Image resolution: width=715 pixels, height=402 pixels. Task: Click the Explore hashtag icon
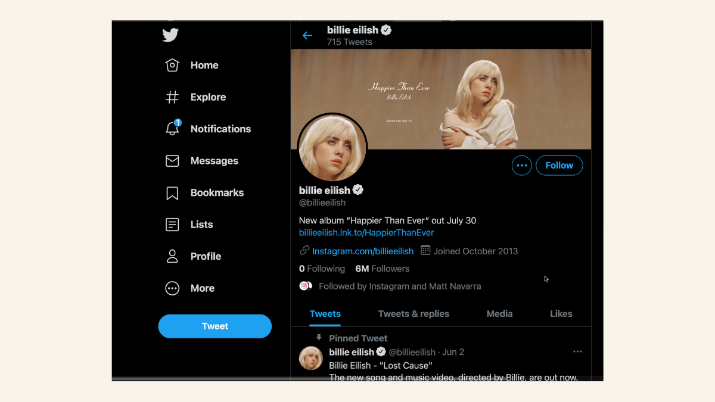tap(172, 97)
